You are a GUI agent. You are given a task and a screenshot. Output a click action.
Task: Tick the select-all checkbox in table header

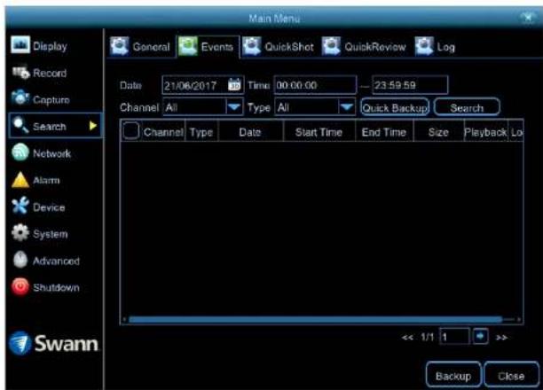pos(131,131)
